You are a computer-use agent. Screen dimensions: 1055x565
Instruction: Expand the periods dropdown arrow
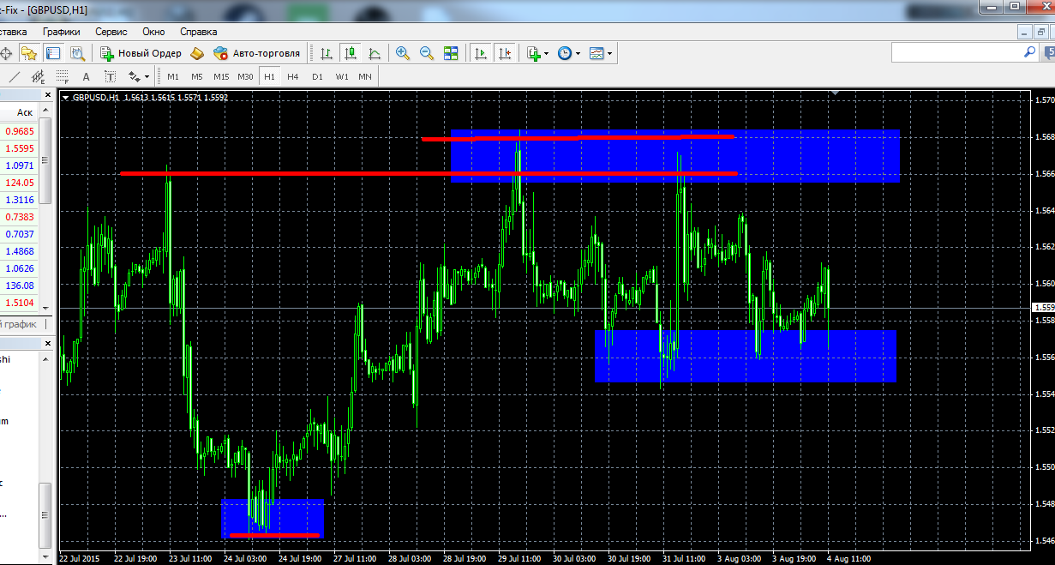pos(578,53)
